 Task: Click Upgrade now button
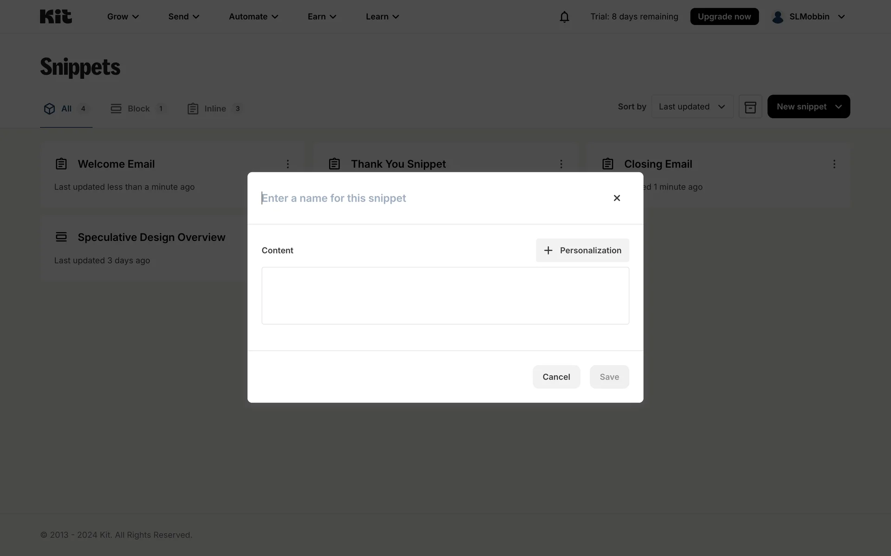724,17
